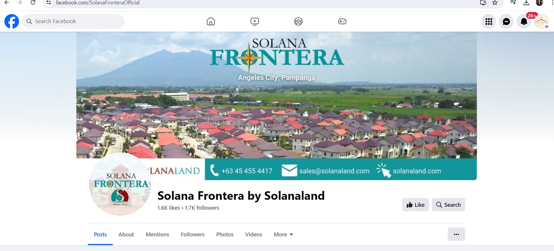554x251 pixels.
Task: Click the Facebook logo
Action: click(12, 21)
